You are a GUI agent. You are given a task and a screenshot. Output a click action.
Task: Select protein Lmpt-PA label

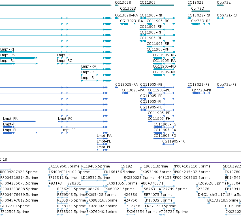tap(104, 136)
